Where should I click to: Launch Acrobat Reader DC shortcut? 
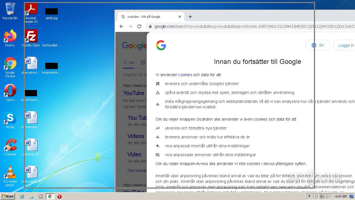31,13
